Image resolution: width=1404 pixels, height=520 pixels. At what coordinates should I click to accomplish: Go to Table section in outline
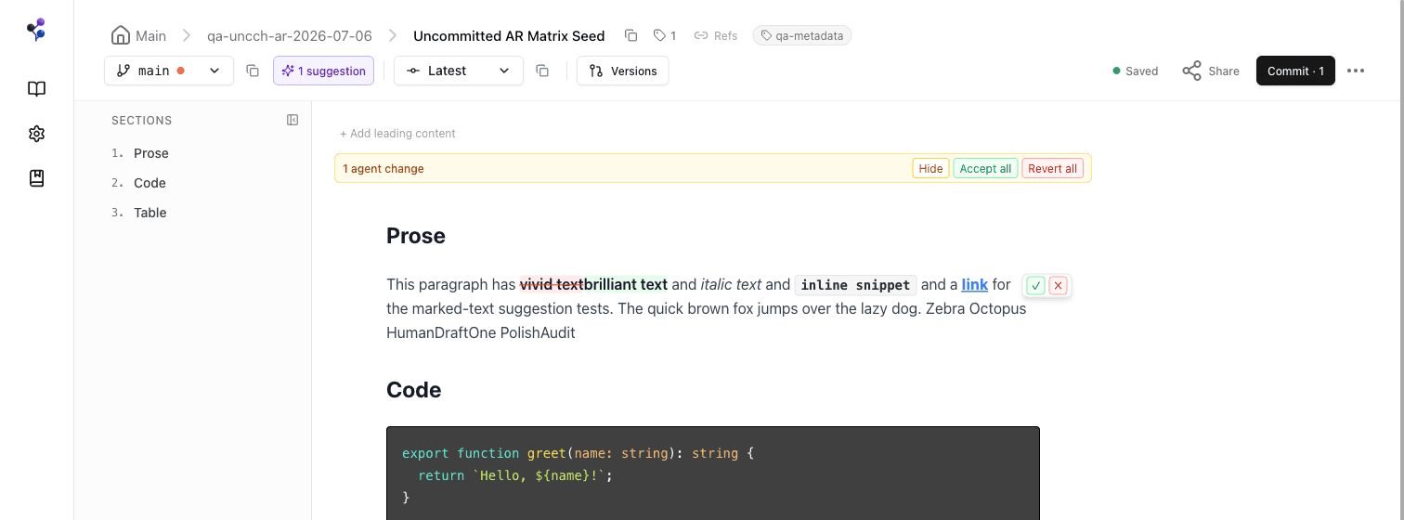click(150, 213)
